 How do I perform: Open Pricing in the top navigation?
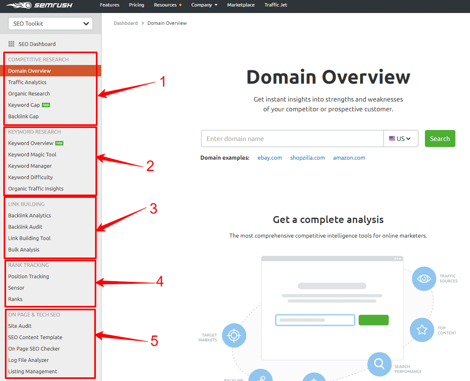136,5
